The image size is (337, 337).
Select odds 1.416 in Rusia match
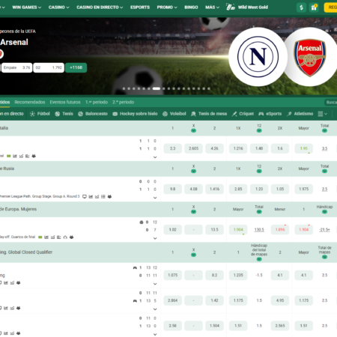pyautogui.click(x=214, y=189)
